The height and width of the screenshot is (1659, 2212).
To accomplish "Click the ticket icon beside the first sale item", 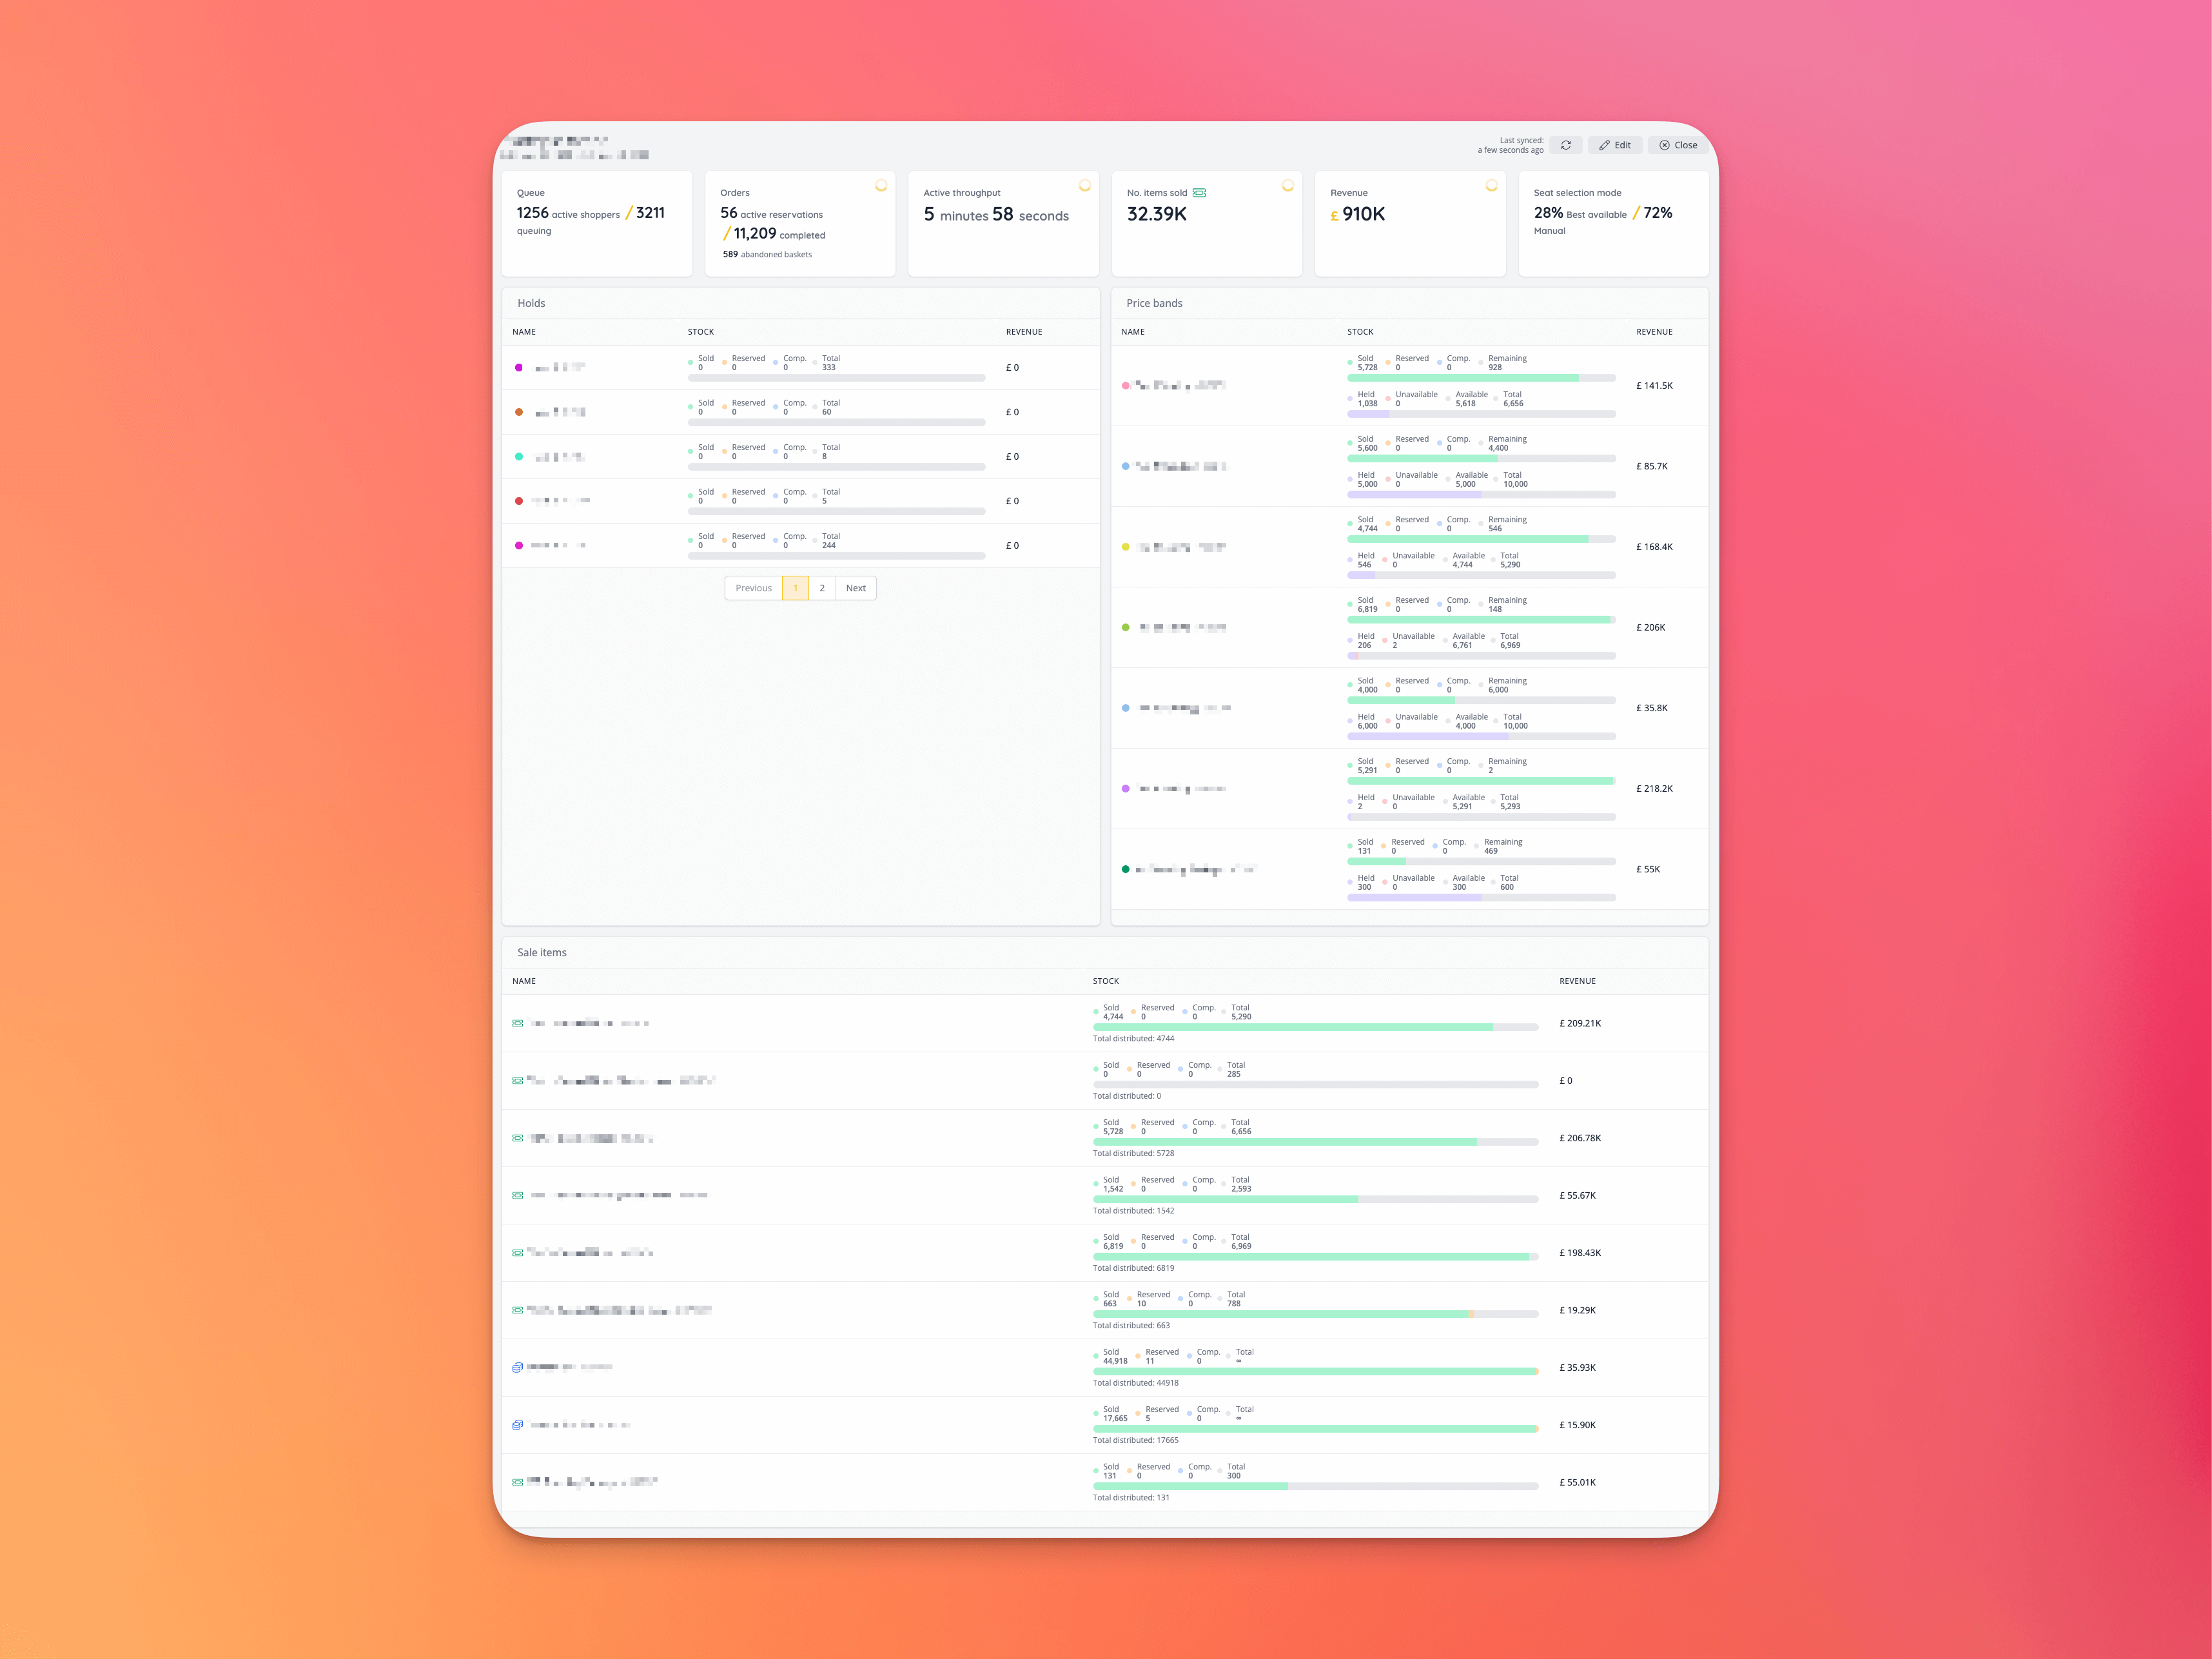I will (x=518, y=1023).
